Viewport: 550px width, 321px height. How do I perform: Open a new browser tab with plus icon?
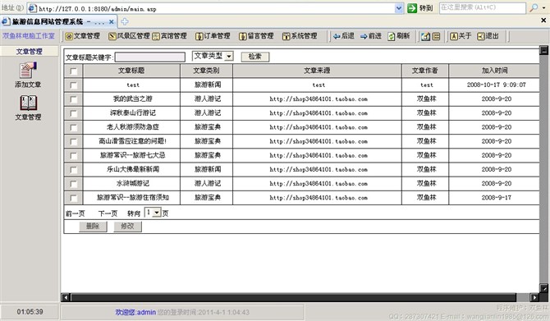pos(125,21)
